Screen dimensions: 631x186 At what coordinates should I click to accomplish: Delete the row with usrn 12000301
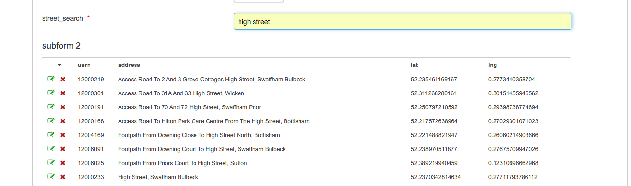(x=63, y=93)
